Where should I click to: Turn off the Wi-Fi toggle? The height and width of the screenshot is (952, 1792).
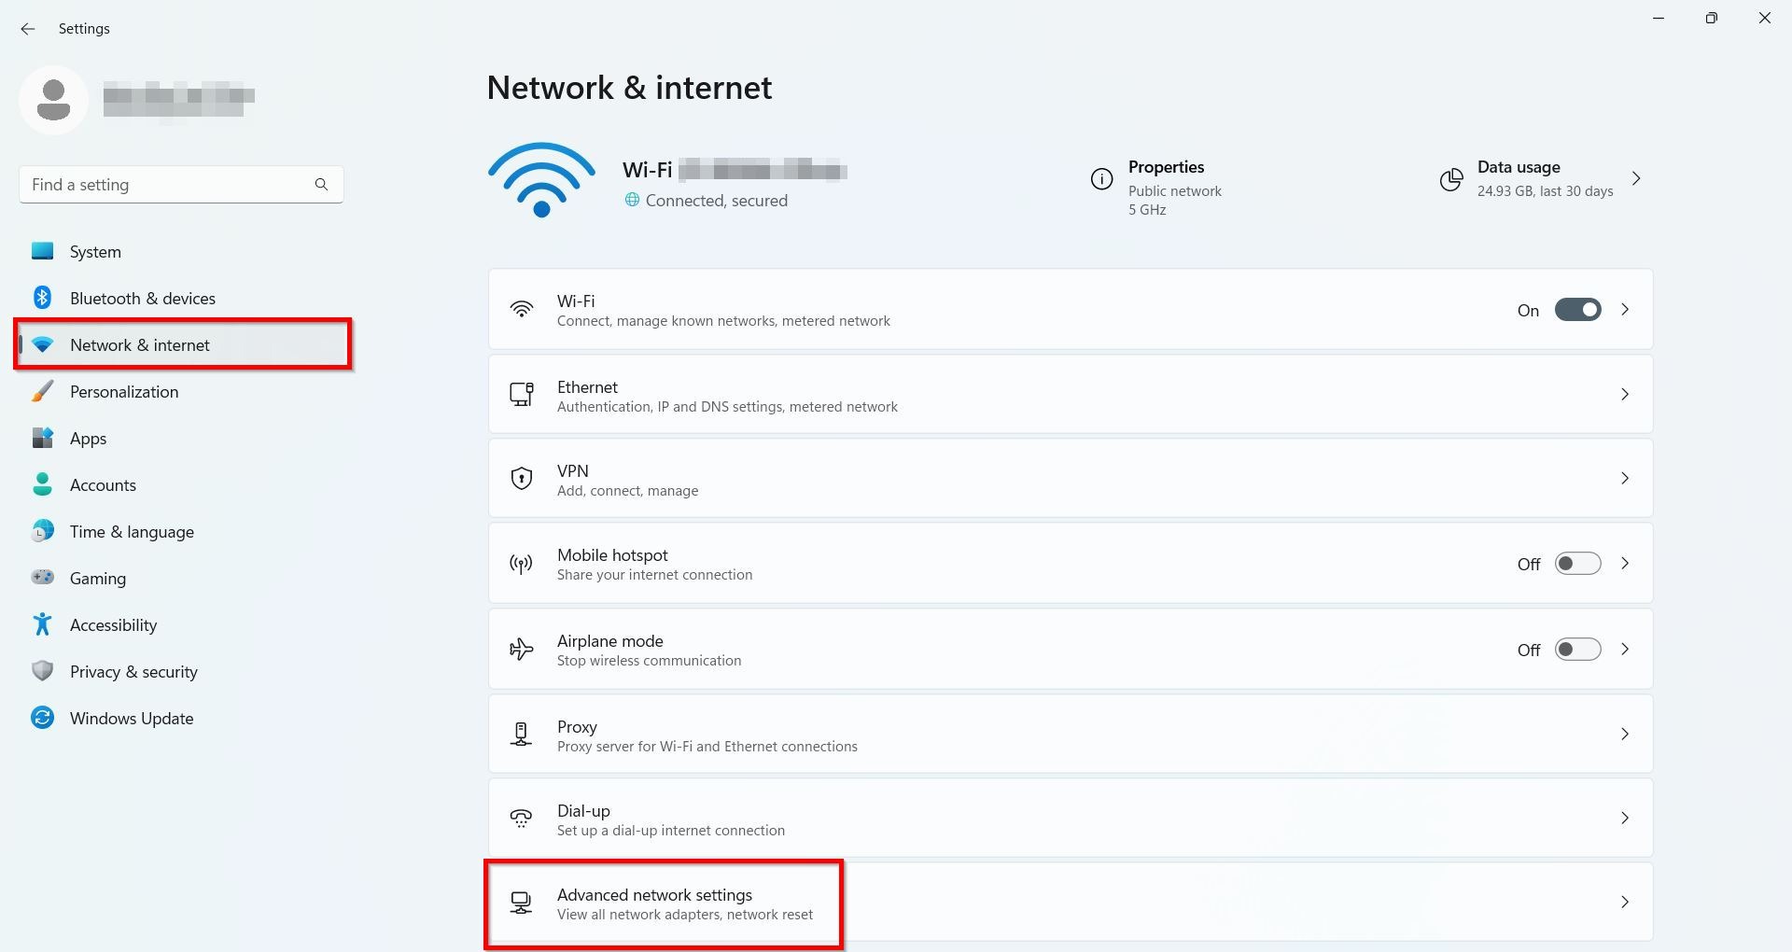coord(1577,310)
